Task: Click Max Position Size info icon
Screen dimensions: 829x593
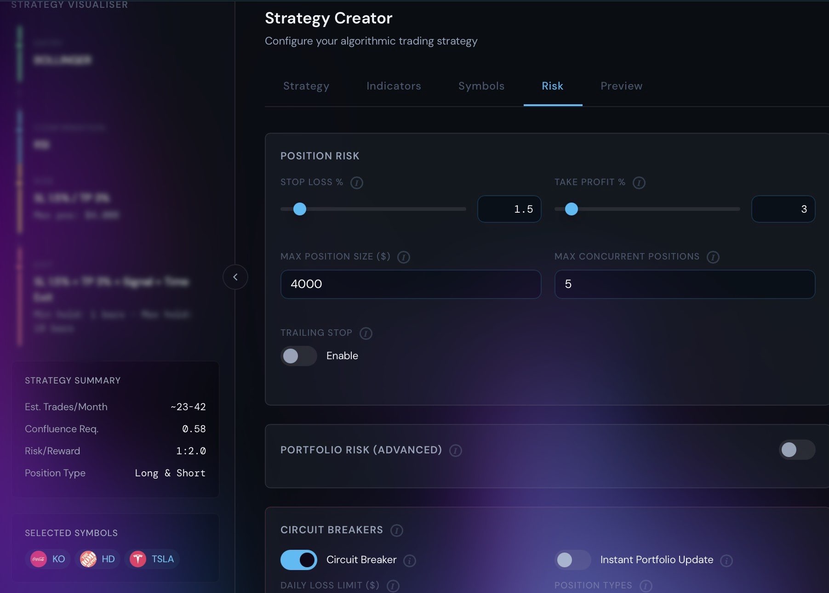Action: point(404,257)
